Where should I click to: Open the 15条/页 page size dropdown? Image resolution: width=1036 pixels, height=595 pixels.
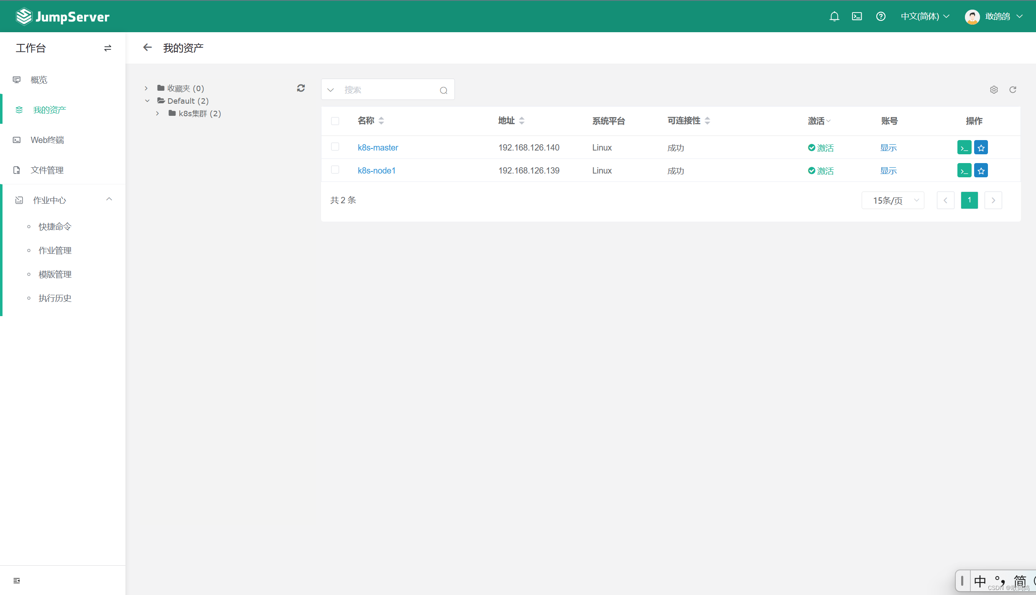pyautogui.click(x=893, y=200)
